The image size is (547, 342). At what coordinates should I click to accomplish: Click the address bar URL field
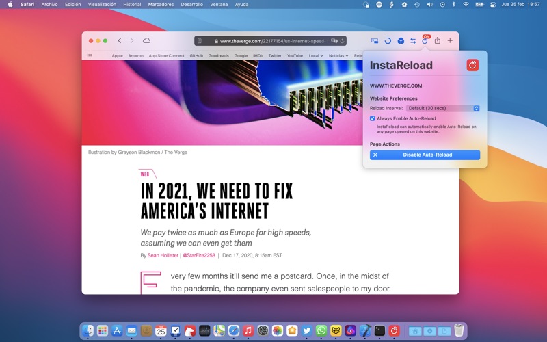point(271,41)
